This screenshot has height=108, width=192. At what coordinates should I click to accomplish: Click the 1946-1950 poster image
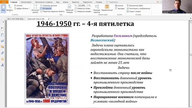(47, 69)
